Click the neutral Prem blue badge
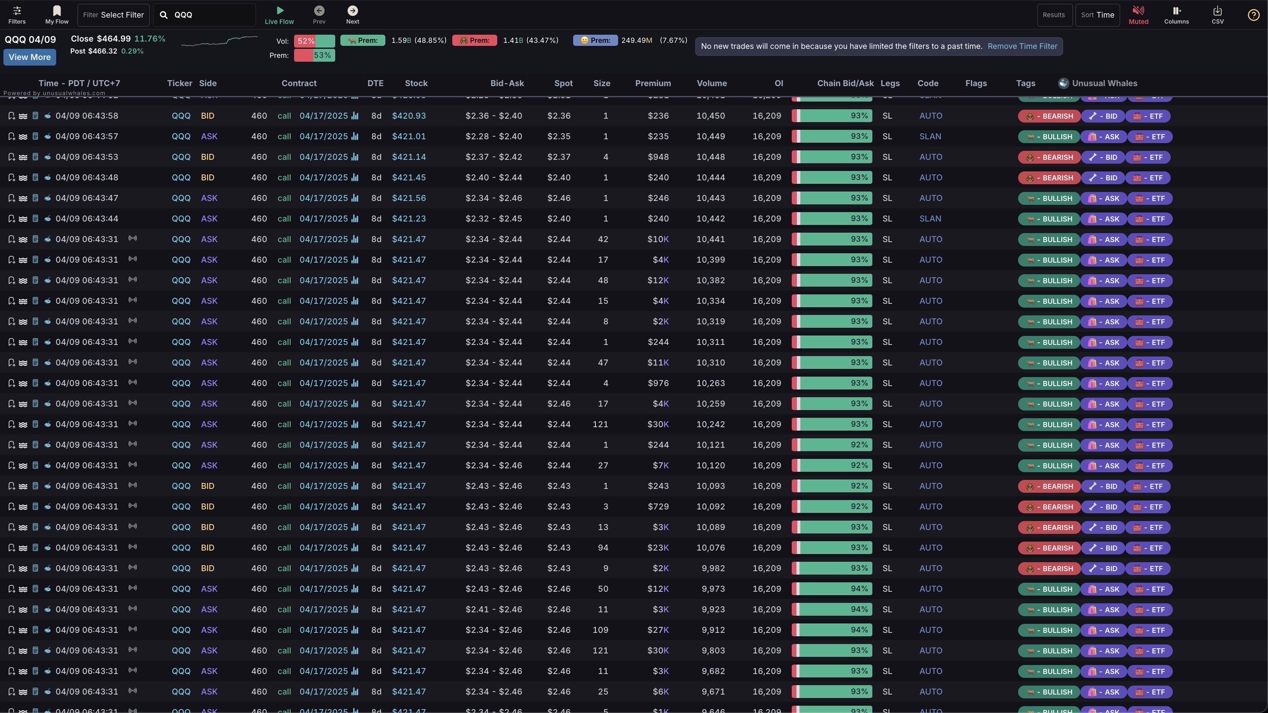 tap(595, 40)
